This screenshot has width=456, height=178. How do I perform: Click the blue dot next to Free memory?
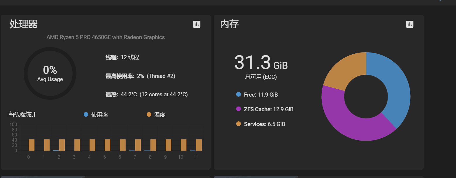(238, 94)
